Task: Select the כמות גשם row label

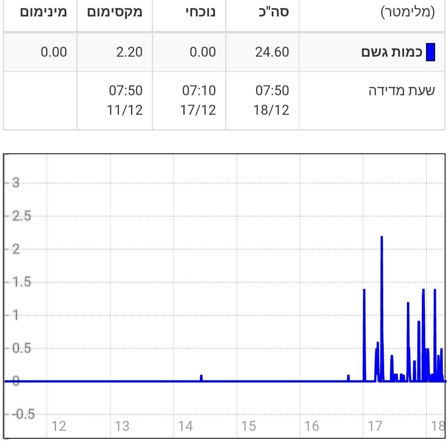Action: coord(392,53)
